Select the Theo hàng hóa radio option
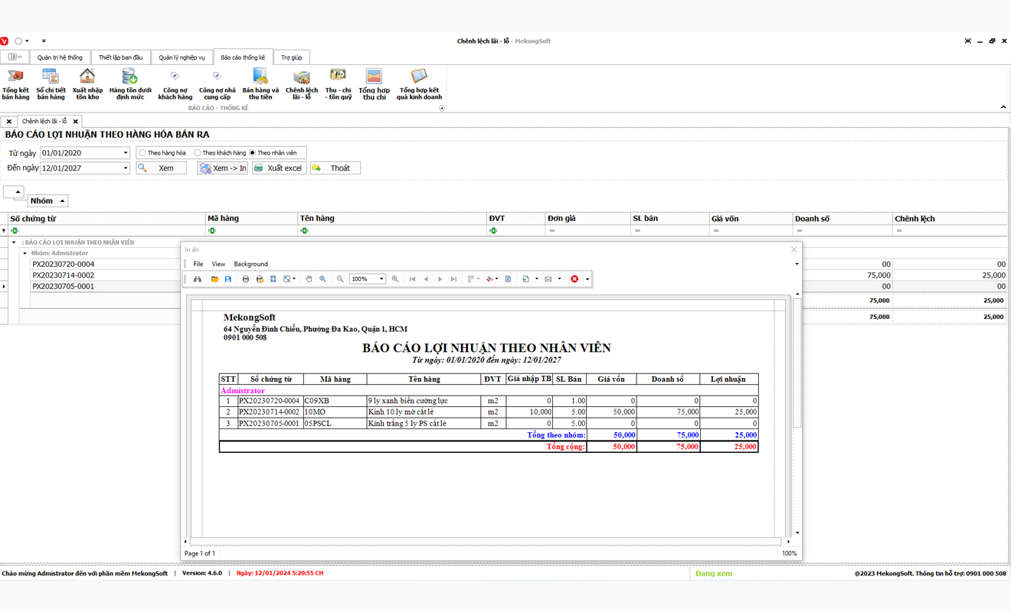 (142, 153)
